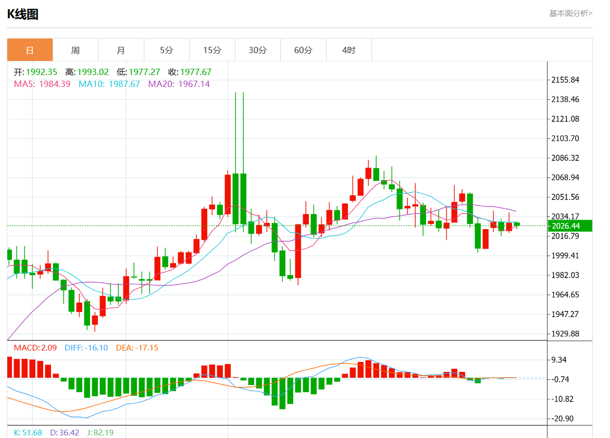Click the MA20: 1967.14 label
The height and width of the screenshot is (438, 610).
pyautogui.click(x=179, y=84)
